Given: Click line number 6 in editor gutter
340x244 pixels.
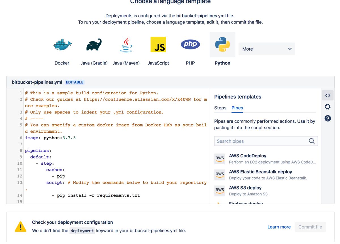Looking at the screenshot, I should click(21, 138).
